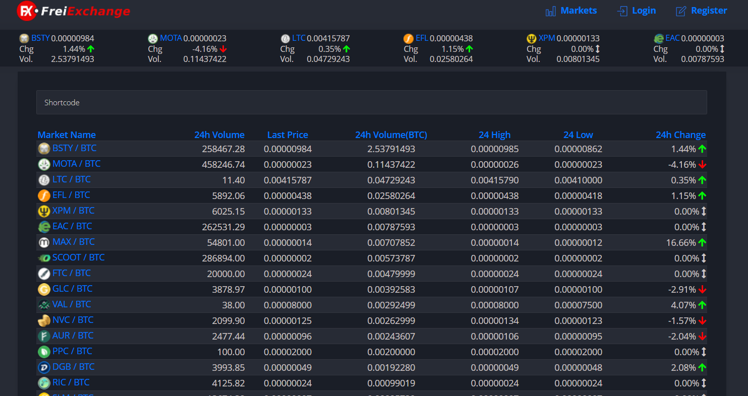This screenshot has width=748, height=396.
Task: Click the BSTY / BTC row coin icon
Action: pyautogui.click(x=44, y=149)
